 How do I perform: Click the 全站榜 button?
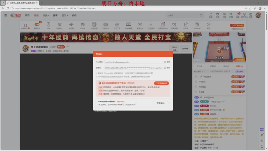[x=185, y=48]
